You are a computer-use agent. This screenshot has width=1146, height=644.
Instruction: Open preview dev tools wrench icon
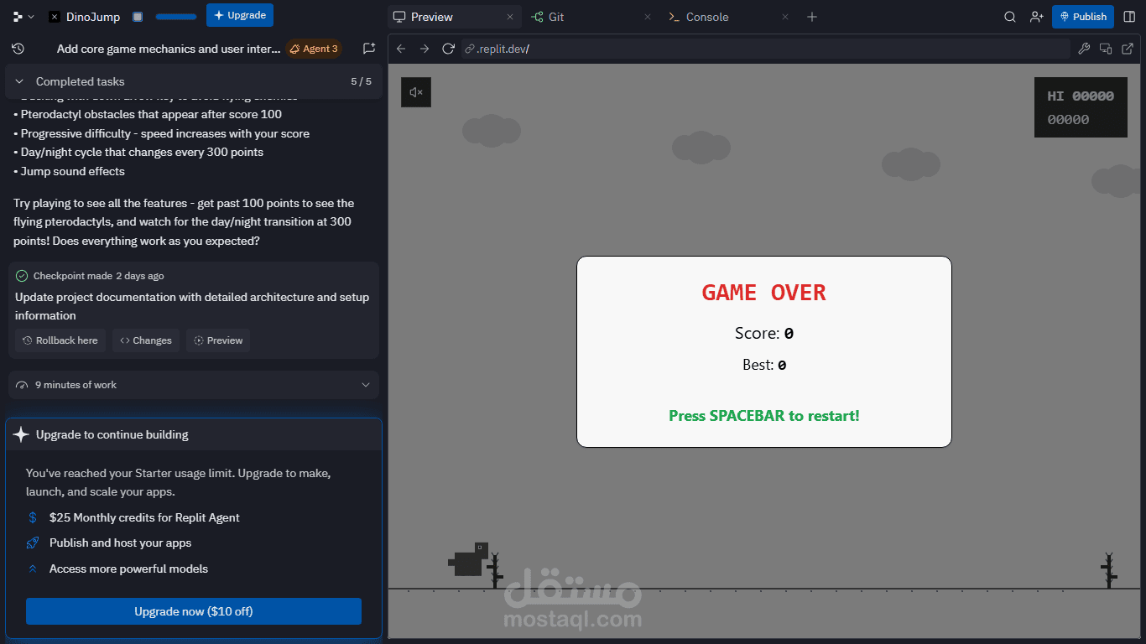pyautogui.click(x=1084, y=49)
